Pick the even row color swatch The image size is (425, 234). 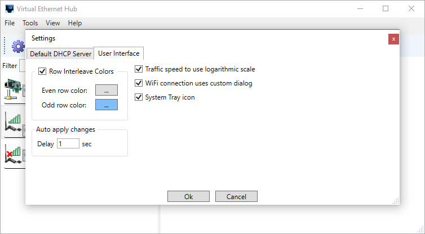click(106, 90)
